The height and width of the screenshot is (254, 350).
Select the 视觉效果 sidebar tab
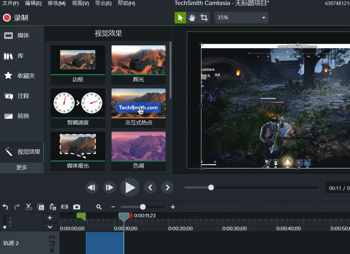(22, 152)
